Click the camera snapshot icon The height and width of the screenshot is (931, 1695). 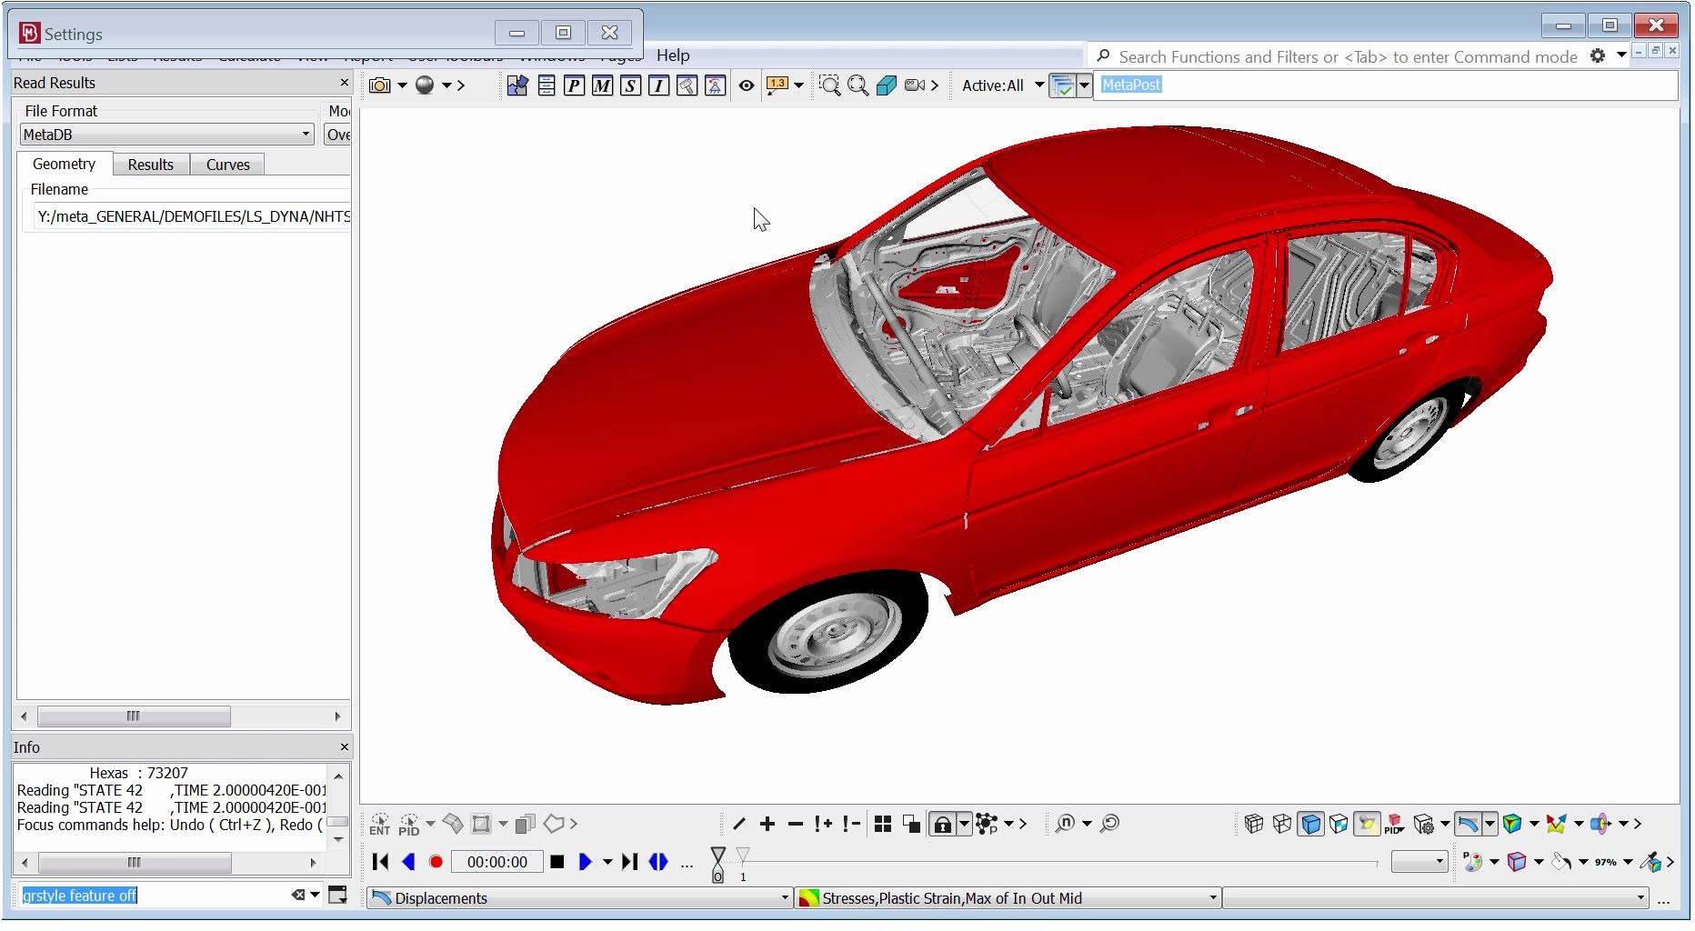380,85
